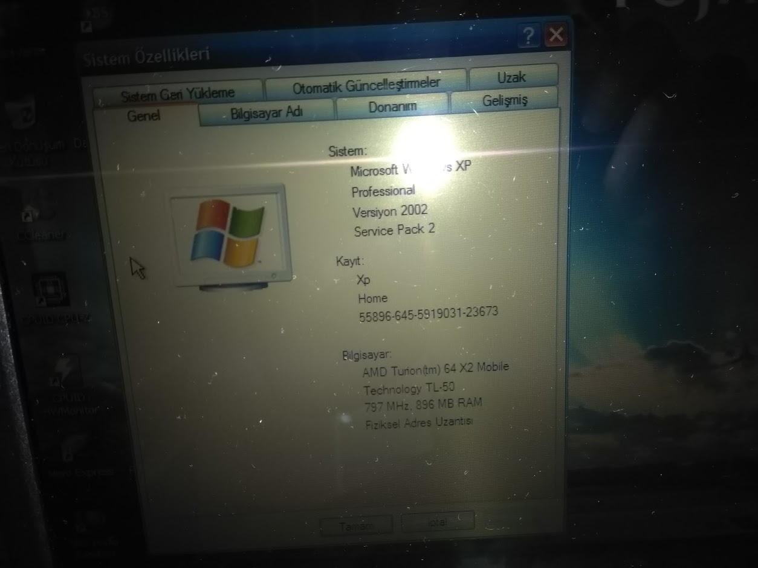Open the Otomatik Güncelleştirmeler tab
758x568 pixels.
(x=366, y=84)
